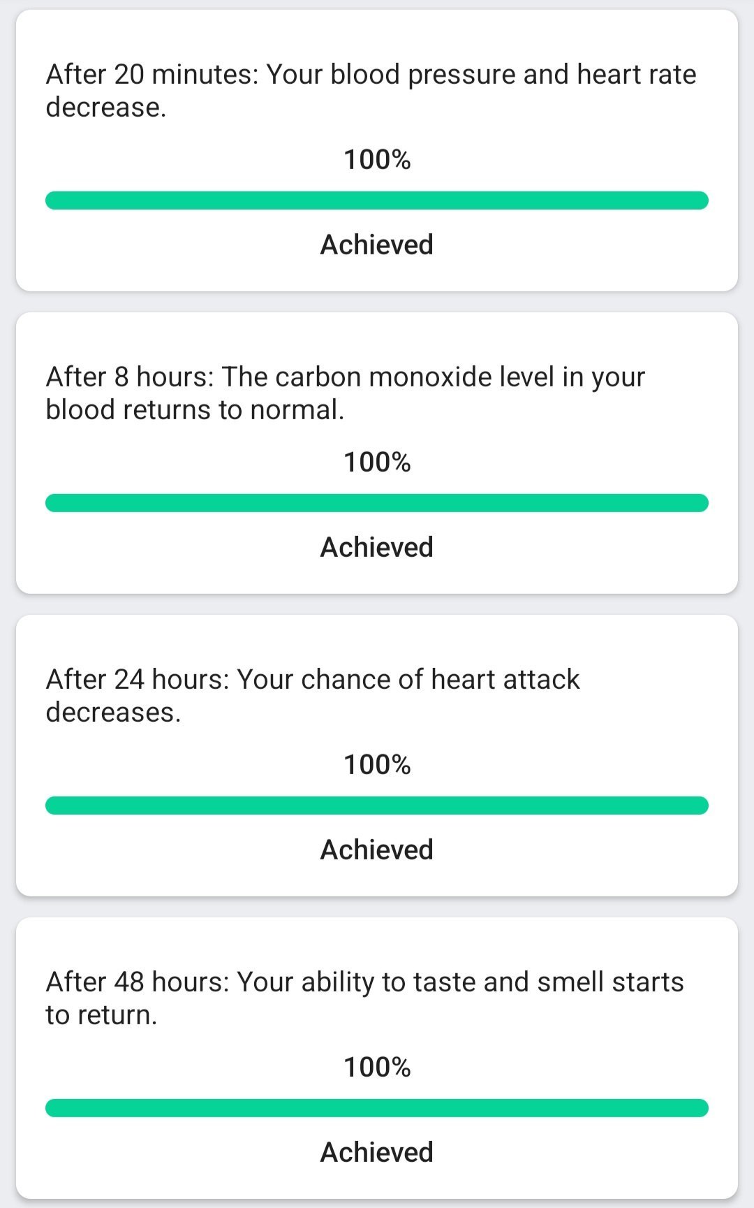The height and width of the screenshot is (1208, 754).
Task: Tap the 100% label on the taste and smell card
Action: 377,1068
